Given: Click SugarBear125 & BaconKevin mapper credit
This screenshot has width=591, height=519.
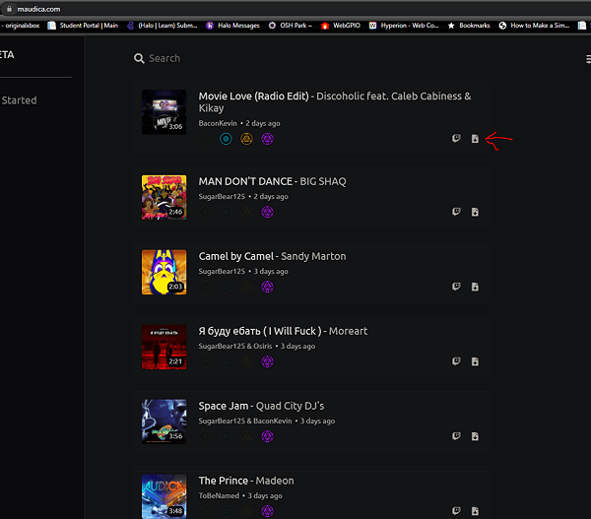Looking at the screenshot, I should [245, 421].
